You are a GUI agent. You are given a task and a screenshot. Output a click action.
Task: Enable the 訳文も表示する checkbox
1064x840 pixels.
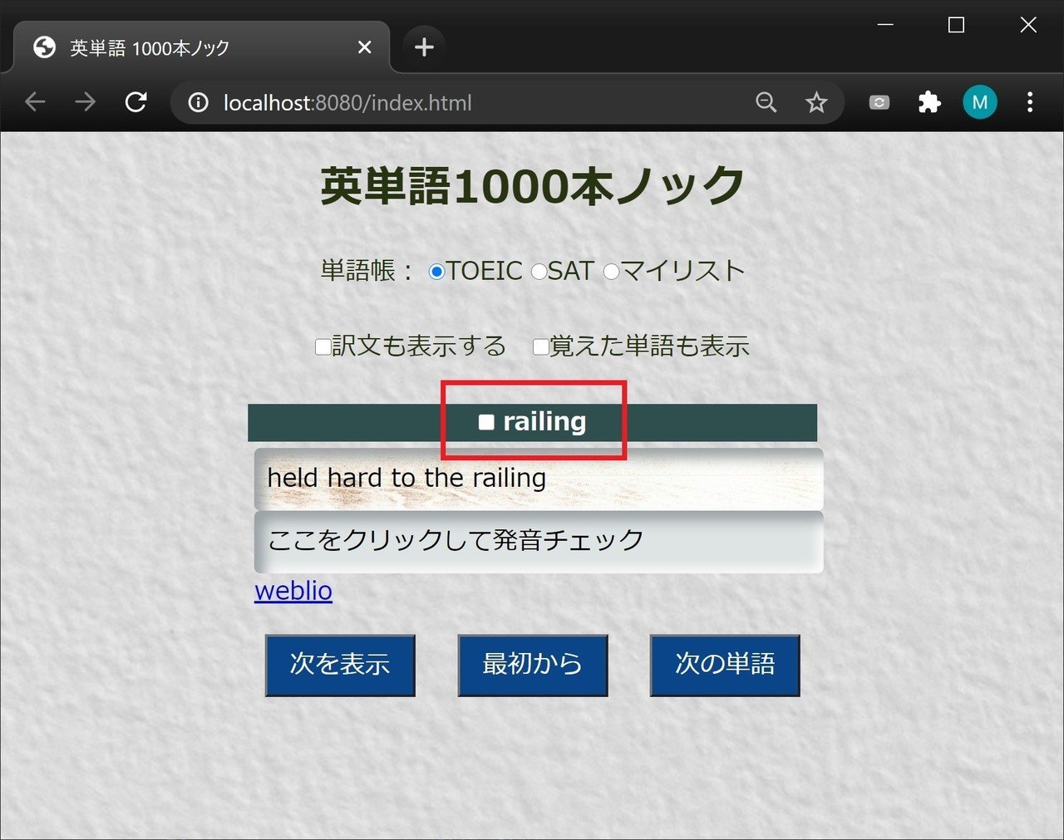click(x=323, y=346)
